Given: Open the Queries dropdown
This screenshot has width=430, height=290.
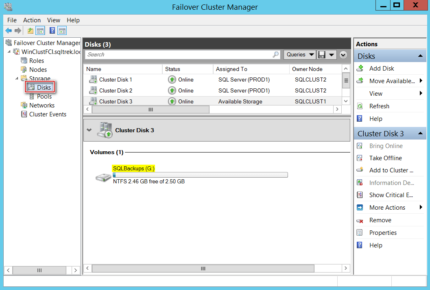Looking at the screenshot, I should [299, 54].
